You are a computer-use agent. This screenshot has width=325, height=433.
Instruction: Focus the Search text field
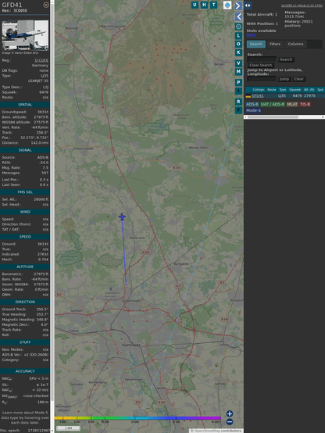point(262,59)
